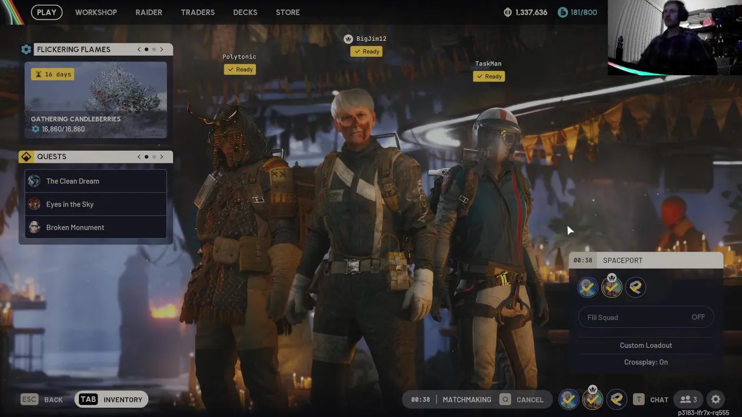Click the party leader crown icon by BigJim12

(348, 39)
